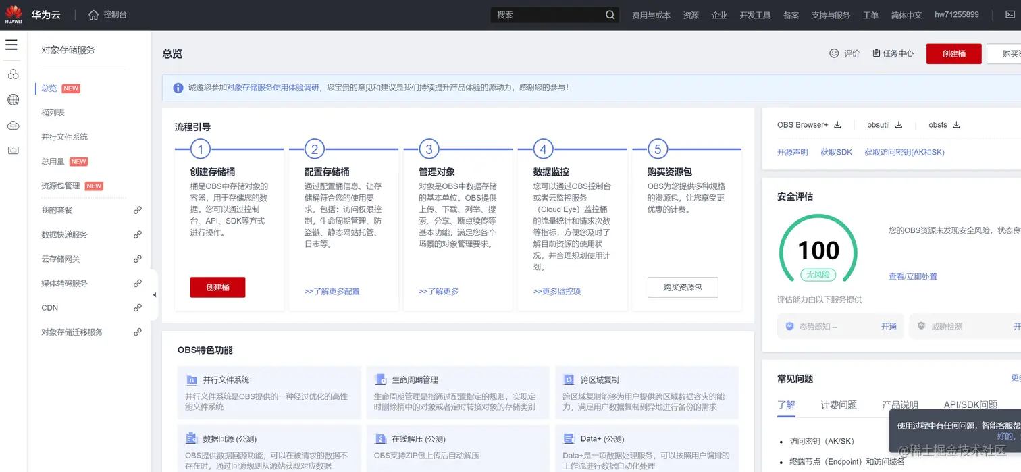Click the 评价 smiley icon
1021x472 pixels.
pos(834,53)
